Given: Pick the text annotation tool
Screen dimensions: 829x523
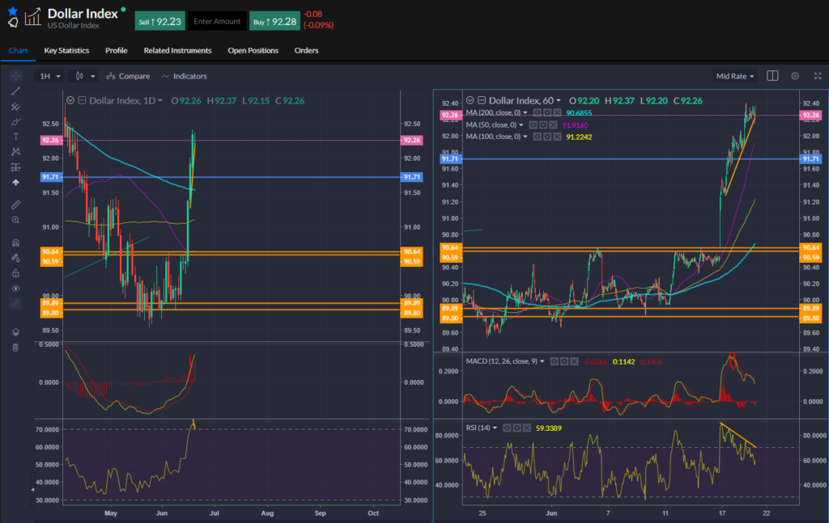Looking at the screenshot, I should tap(16, 137).
